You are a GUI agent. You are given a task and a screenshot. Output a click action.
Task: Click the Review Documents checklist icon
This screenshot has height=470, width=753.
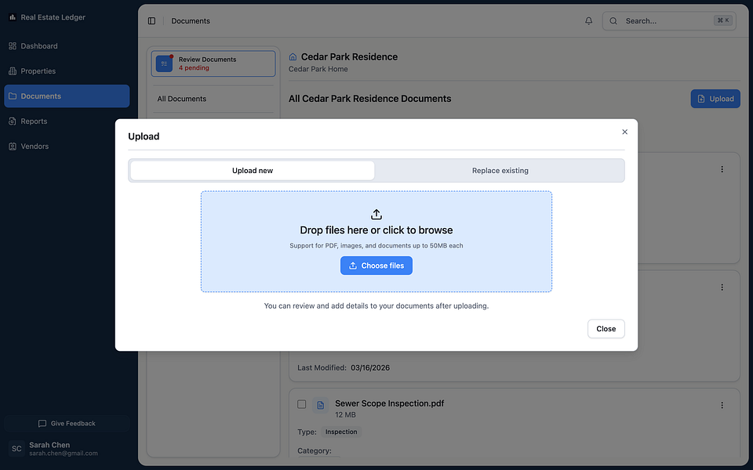coord(164,63)
